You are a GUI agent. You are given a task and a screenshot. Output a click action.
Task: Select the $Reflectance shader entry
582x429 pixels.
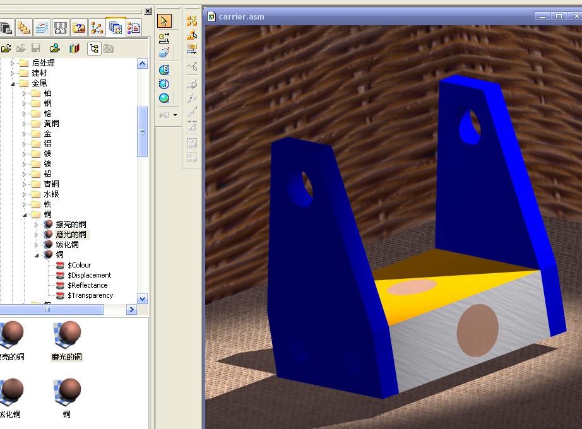point(88,285)
